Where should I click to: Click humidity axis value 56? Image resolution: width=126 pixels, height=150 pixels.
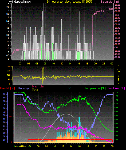(4, 140)
